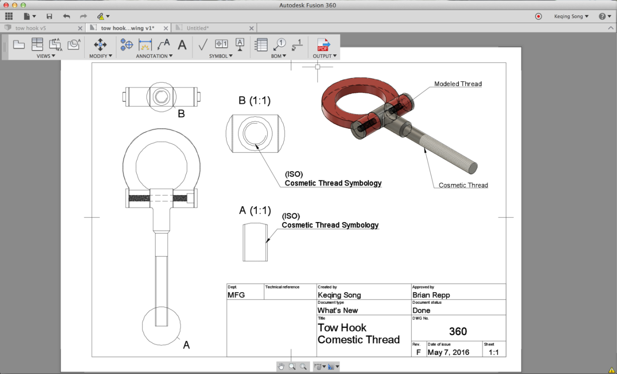Select the Renumber balloons tool
Viewport: 617px width, 374px height.
(x=298, y=45)
